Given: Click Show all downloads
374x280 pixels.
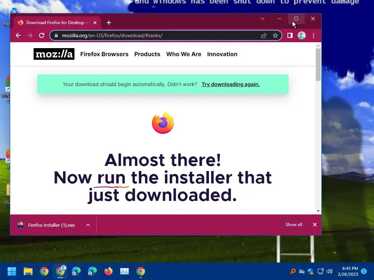Looking at the screenshot, I should click(294, 225).
